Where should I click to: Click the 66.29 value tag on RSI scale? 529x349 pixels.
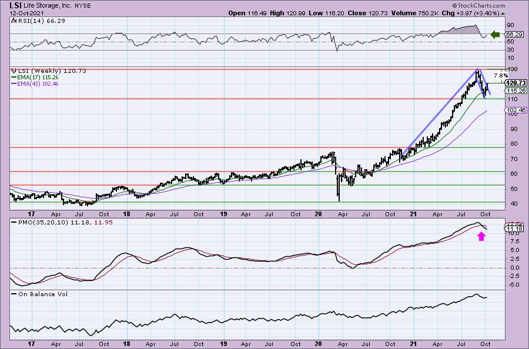(515, 35)
